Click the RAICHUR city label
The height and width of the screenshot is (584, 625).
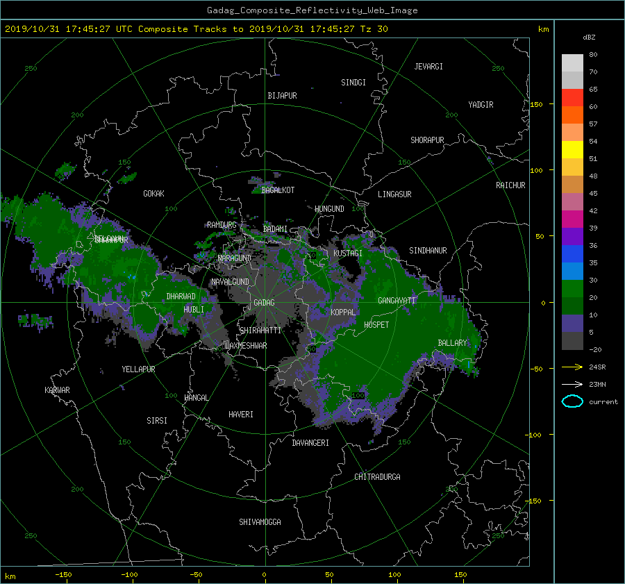510,185
